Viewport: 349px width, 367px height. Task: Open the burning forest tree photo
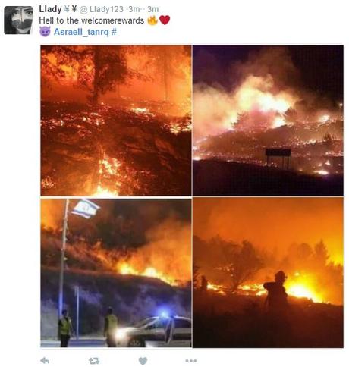[116, 121]
